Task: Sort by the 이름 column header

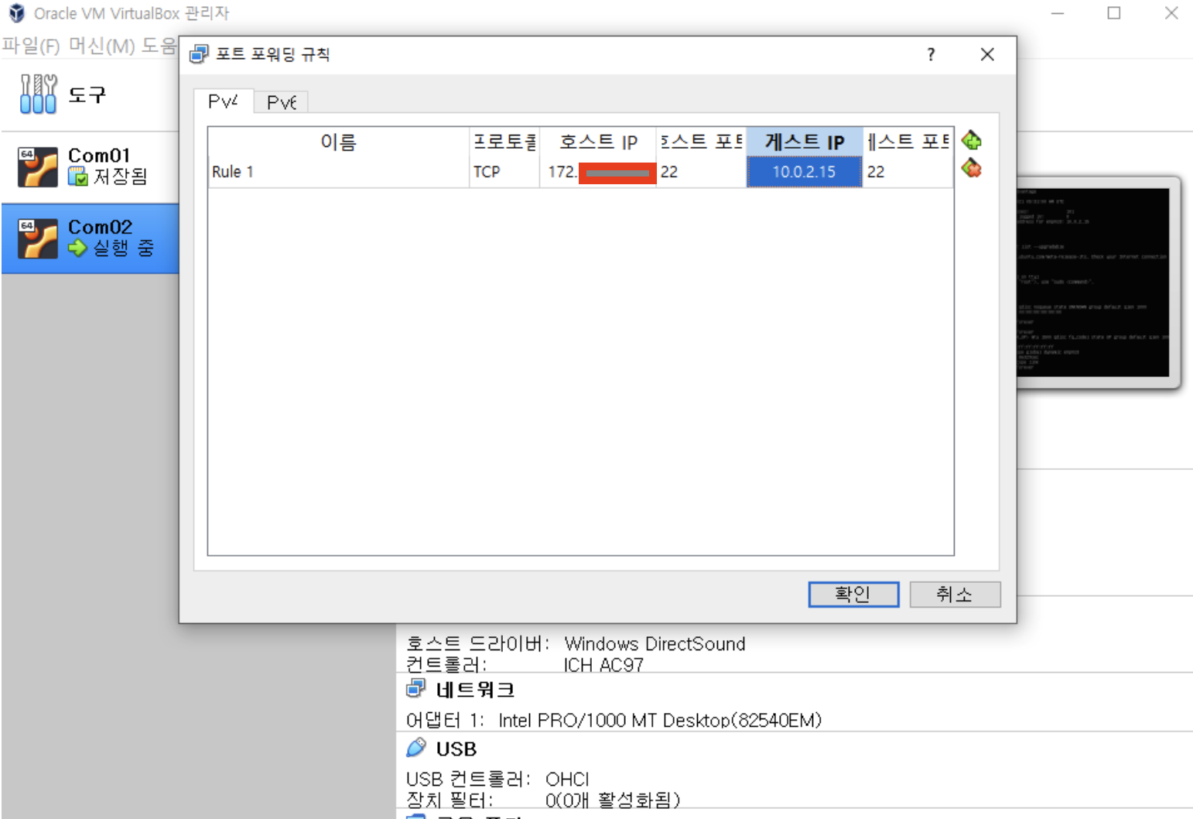Action: tap(339, 142)
